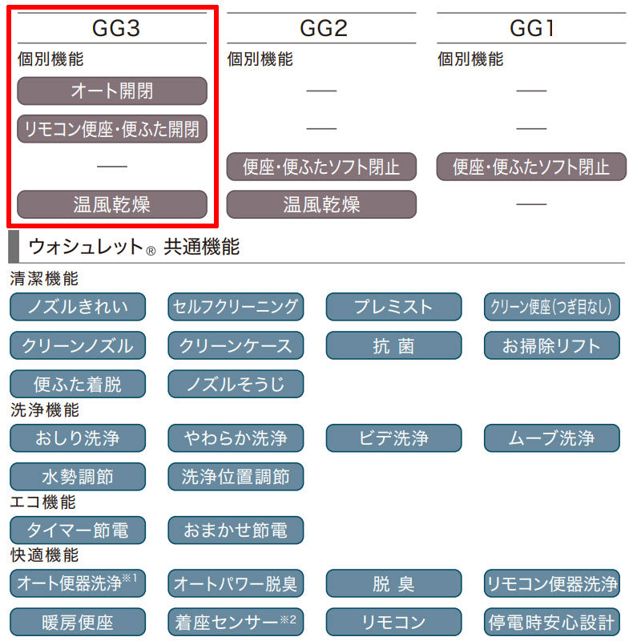641x641 pixels.
Task: Click the GG2 column heading
Action: 324,28
